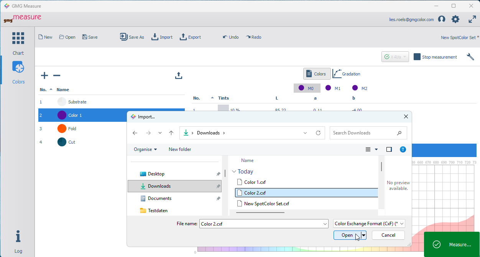Toggle full screen expand arrows icon
480x257 pixels.
coord(472,19)
